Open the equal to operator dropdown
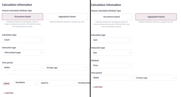 click(57, 83)
